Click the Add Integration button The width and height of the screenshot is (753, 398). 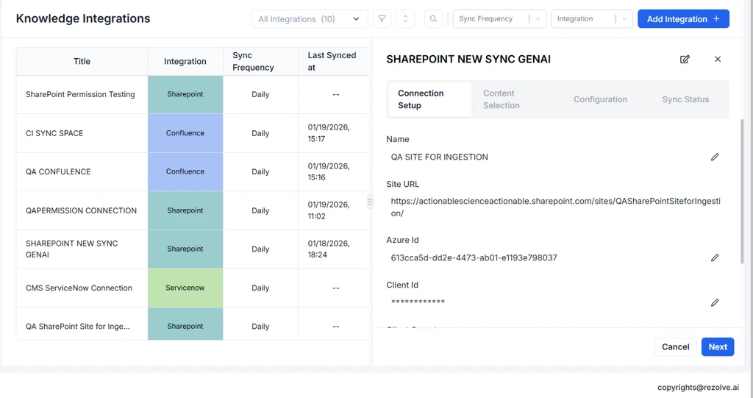(x=683, y=19)
